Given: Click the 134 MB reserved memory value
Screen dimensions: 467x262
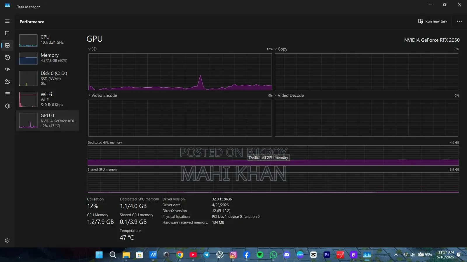Looking at the screenshot, I should pyautogui.click(x=218, y=222).
